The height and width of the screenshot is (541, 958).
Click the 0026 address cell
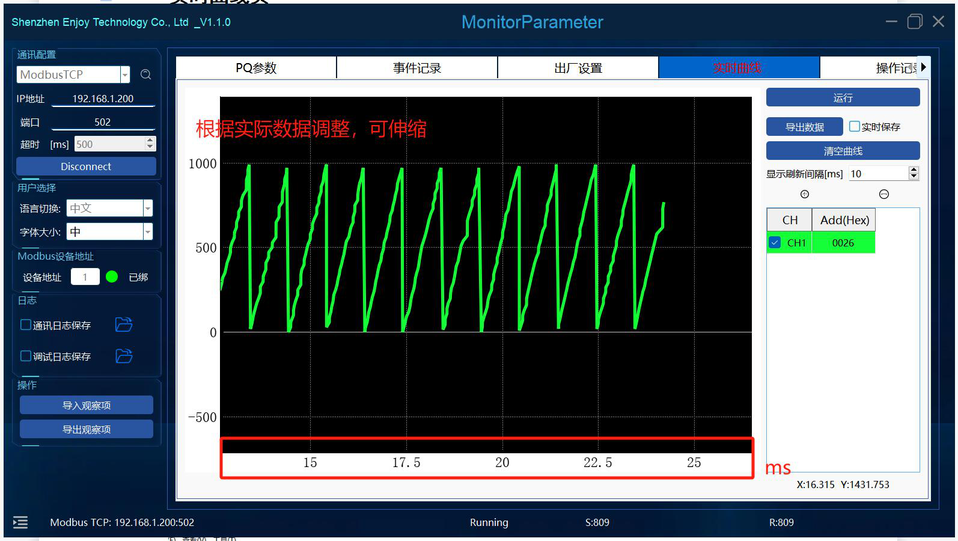point(843,243)
